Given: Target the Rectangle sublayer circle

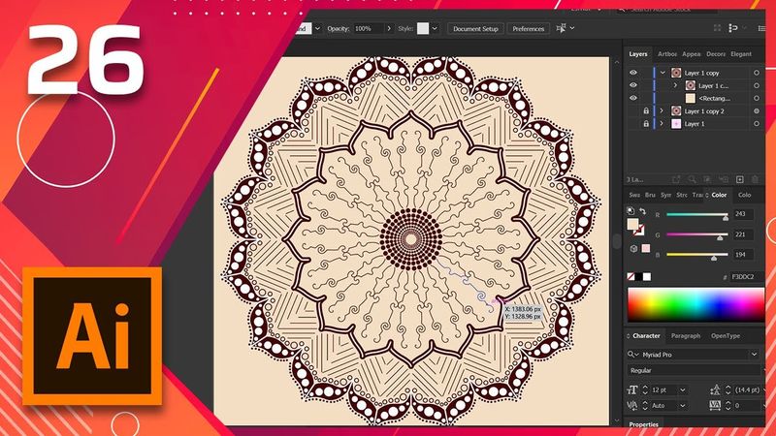Looking at the screenshot, I should [x=757, y=99].
